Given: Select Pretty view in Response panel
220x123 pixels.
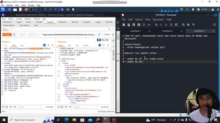Looking at the screenshot, I should 61,45.
